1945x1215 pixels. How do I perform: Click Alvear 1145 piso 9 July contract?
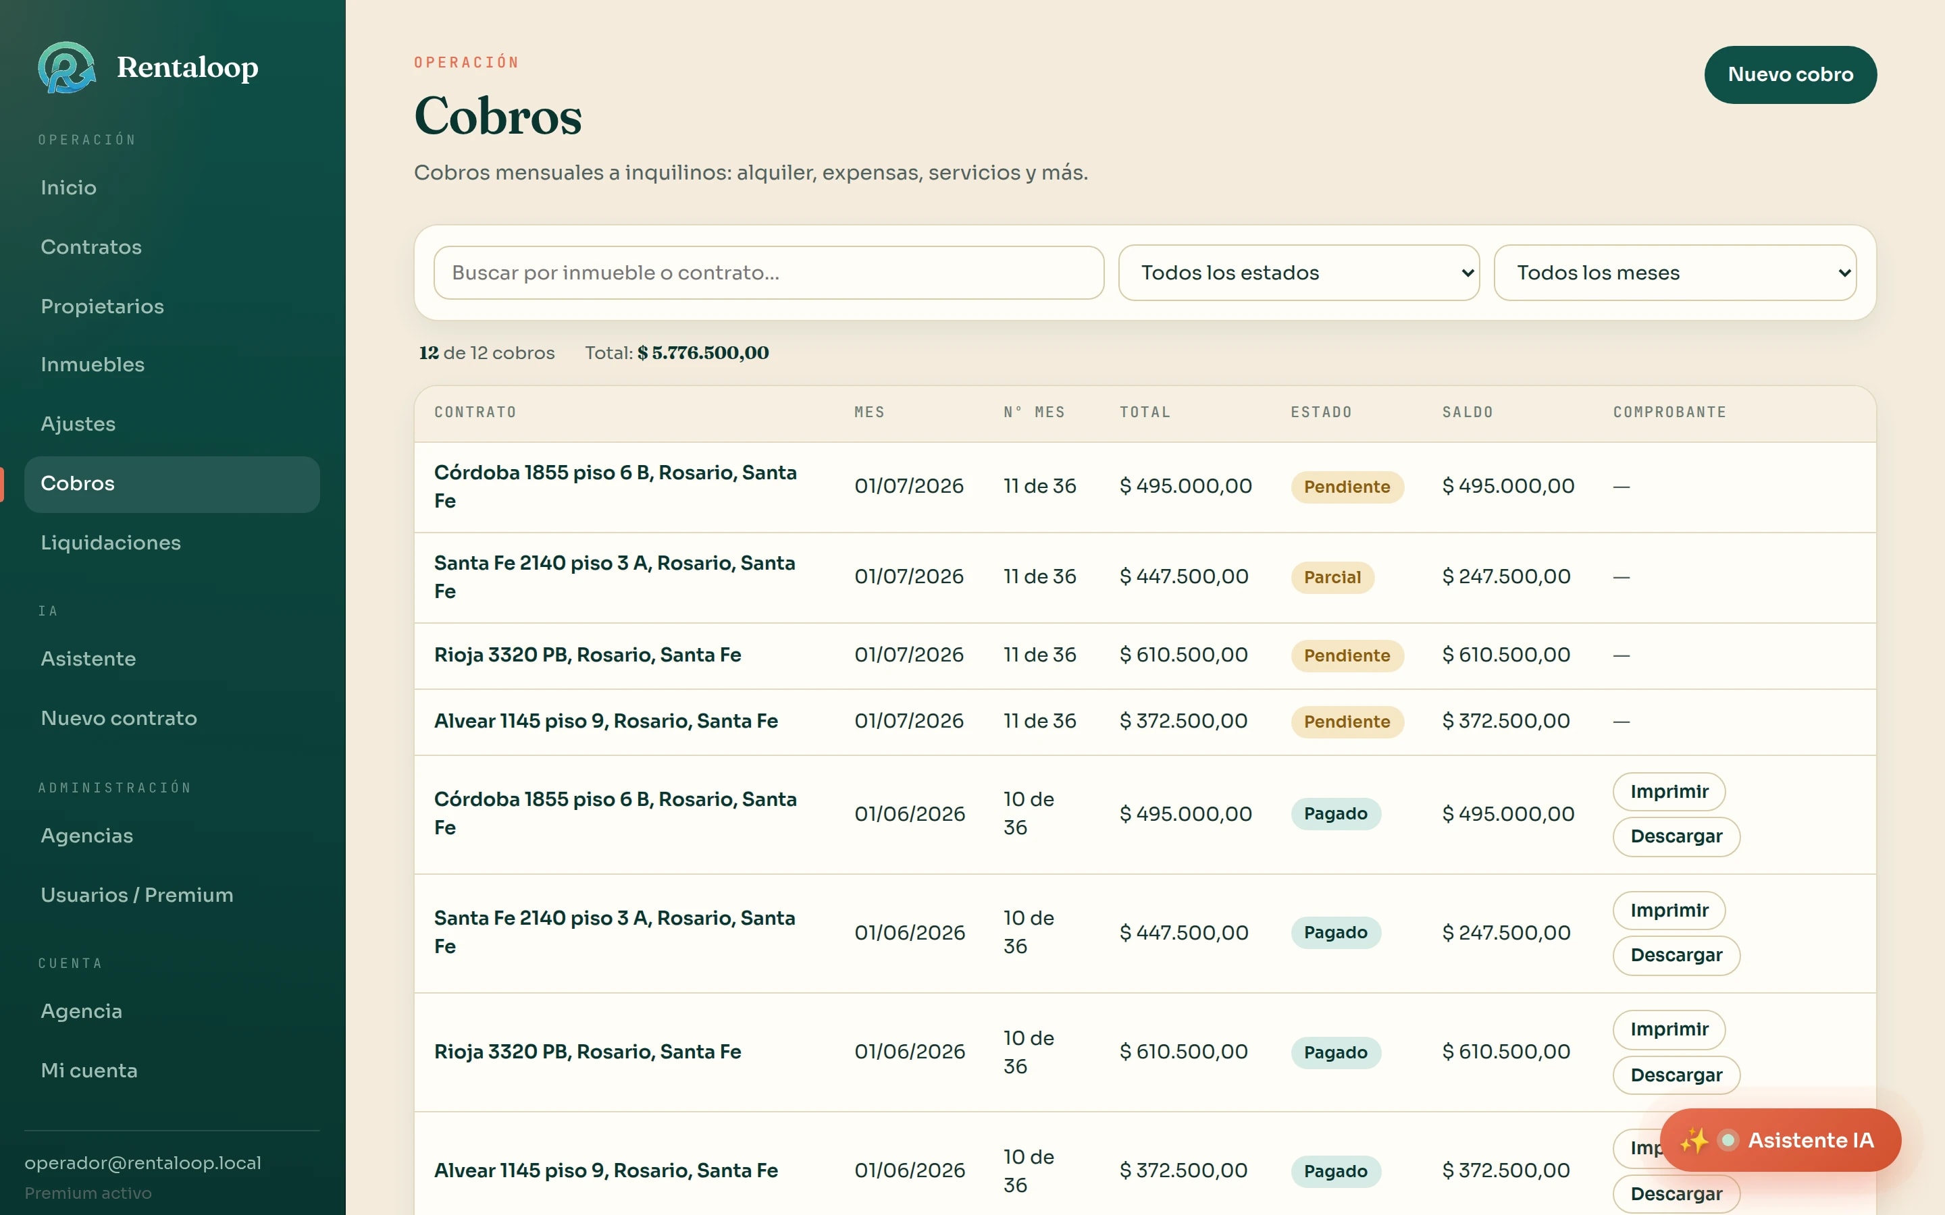click(606, 721)
